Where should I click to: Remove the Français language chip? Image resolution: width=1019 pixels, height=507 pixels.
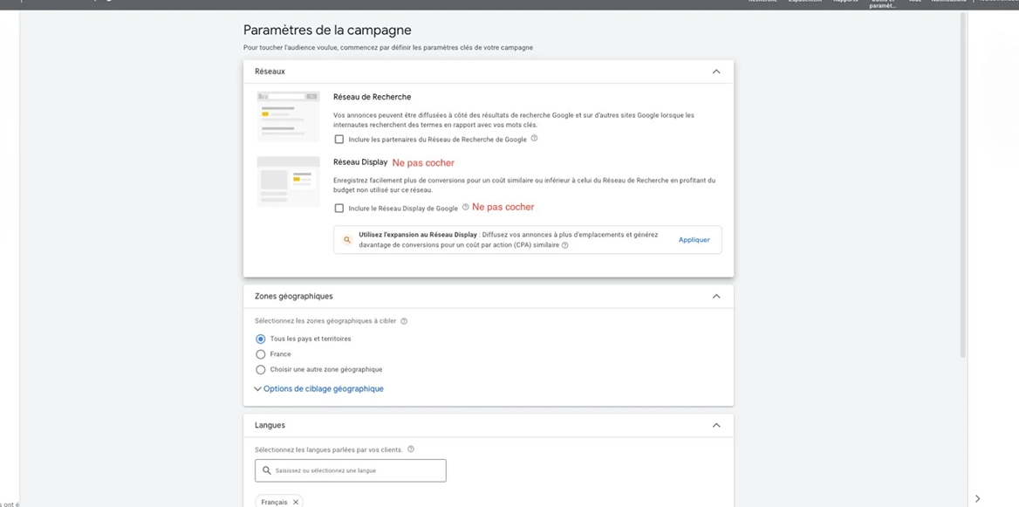click(296, 503)
